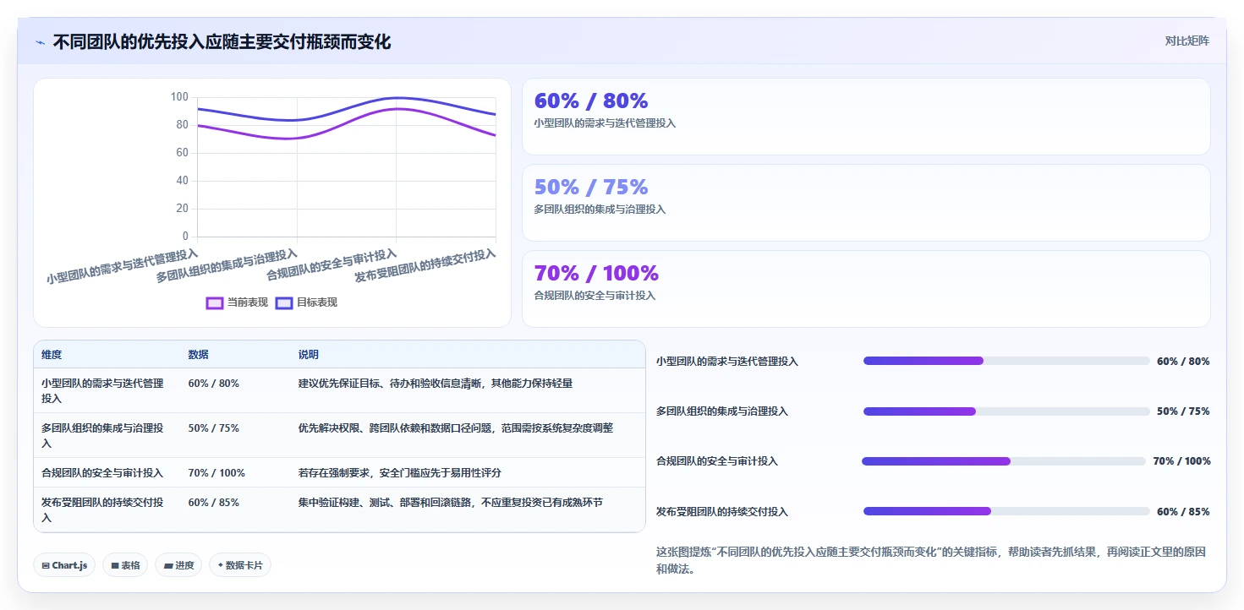
Task: Click the progress bar for 发布受阻团队的持续交付投入
Action: coord(1006,511)
